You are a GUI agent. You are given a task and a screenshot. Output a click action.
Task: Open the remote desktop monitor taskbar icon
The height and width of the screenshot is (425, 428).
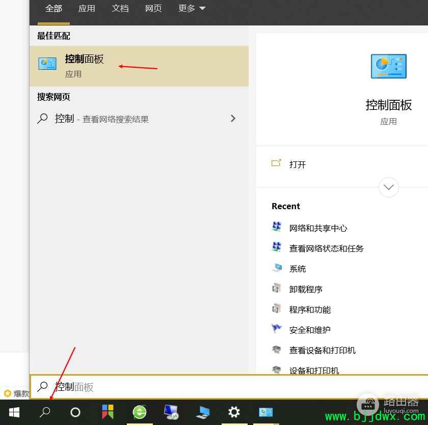[171, 412]
